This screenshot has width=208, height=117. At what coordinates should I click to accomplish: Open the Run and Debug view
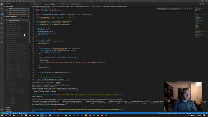click(2, 19)
